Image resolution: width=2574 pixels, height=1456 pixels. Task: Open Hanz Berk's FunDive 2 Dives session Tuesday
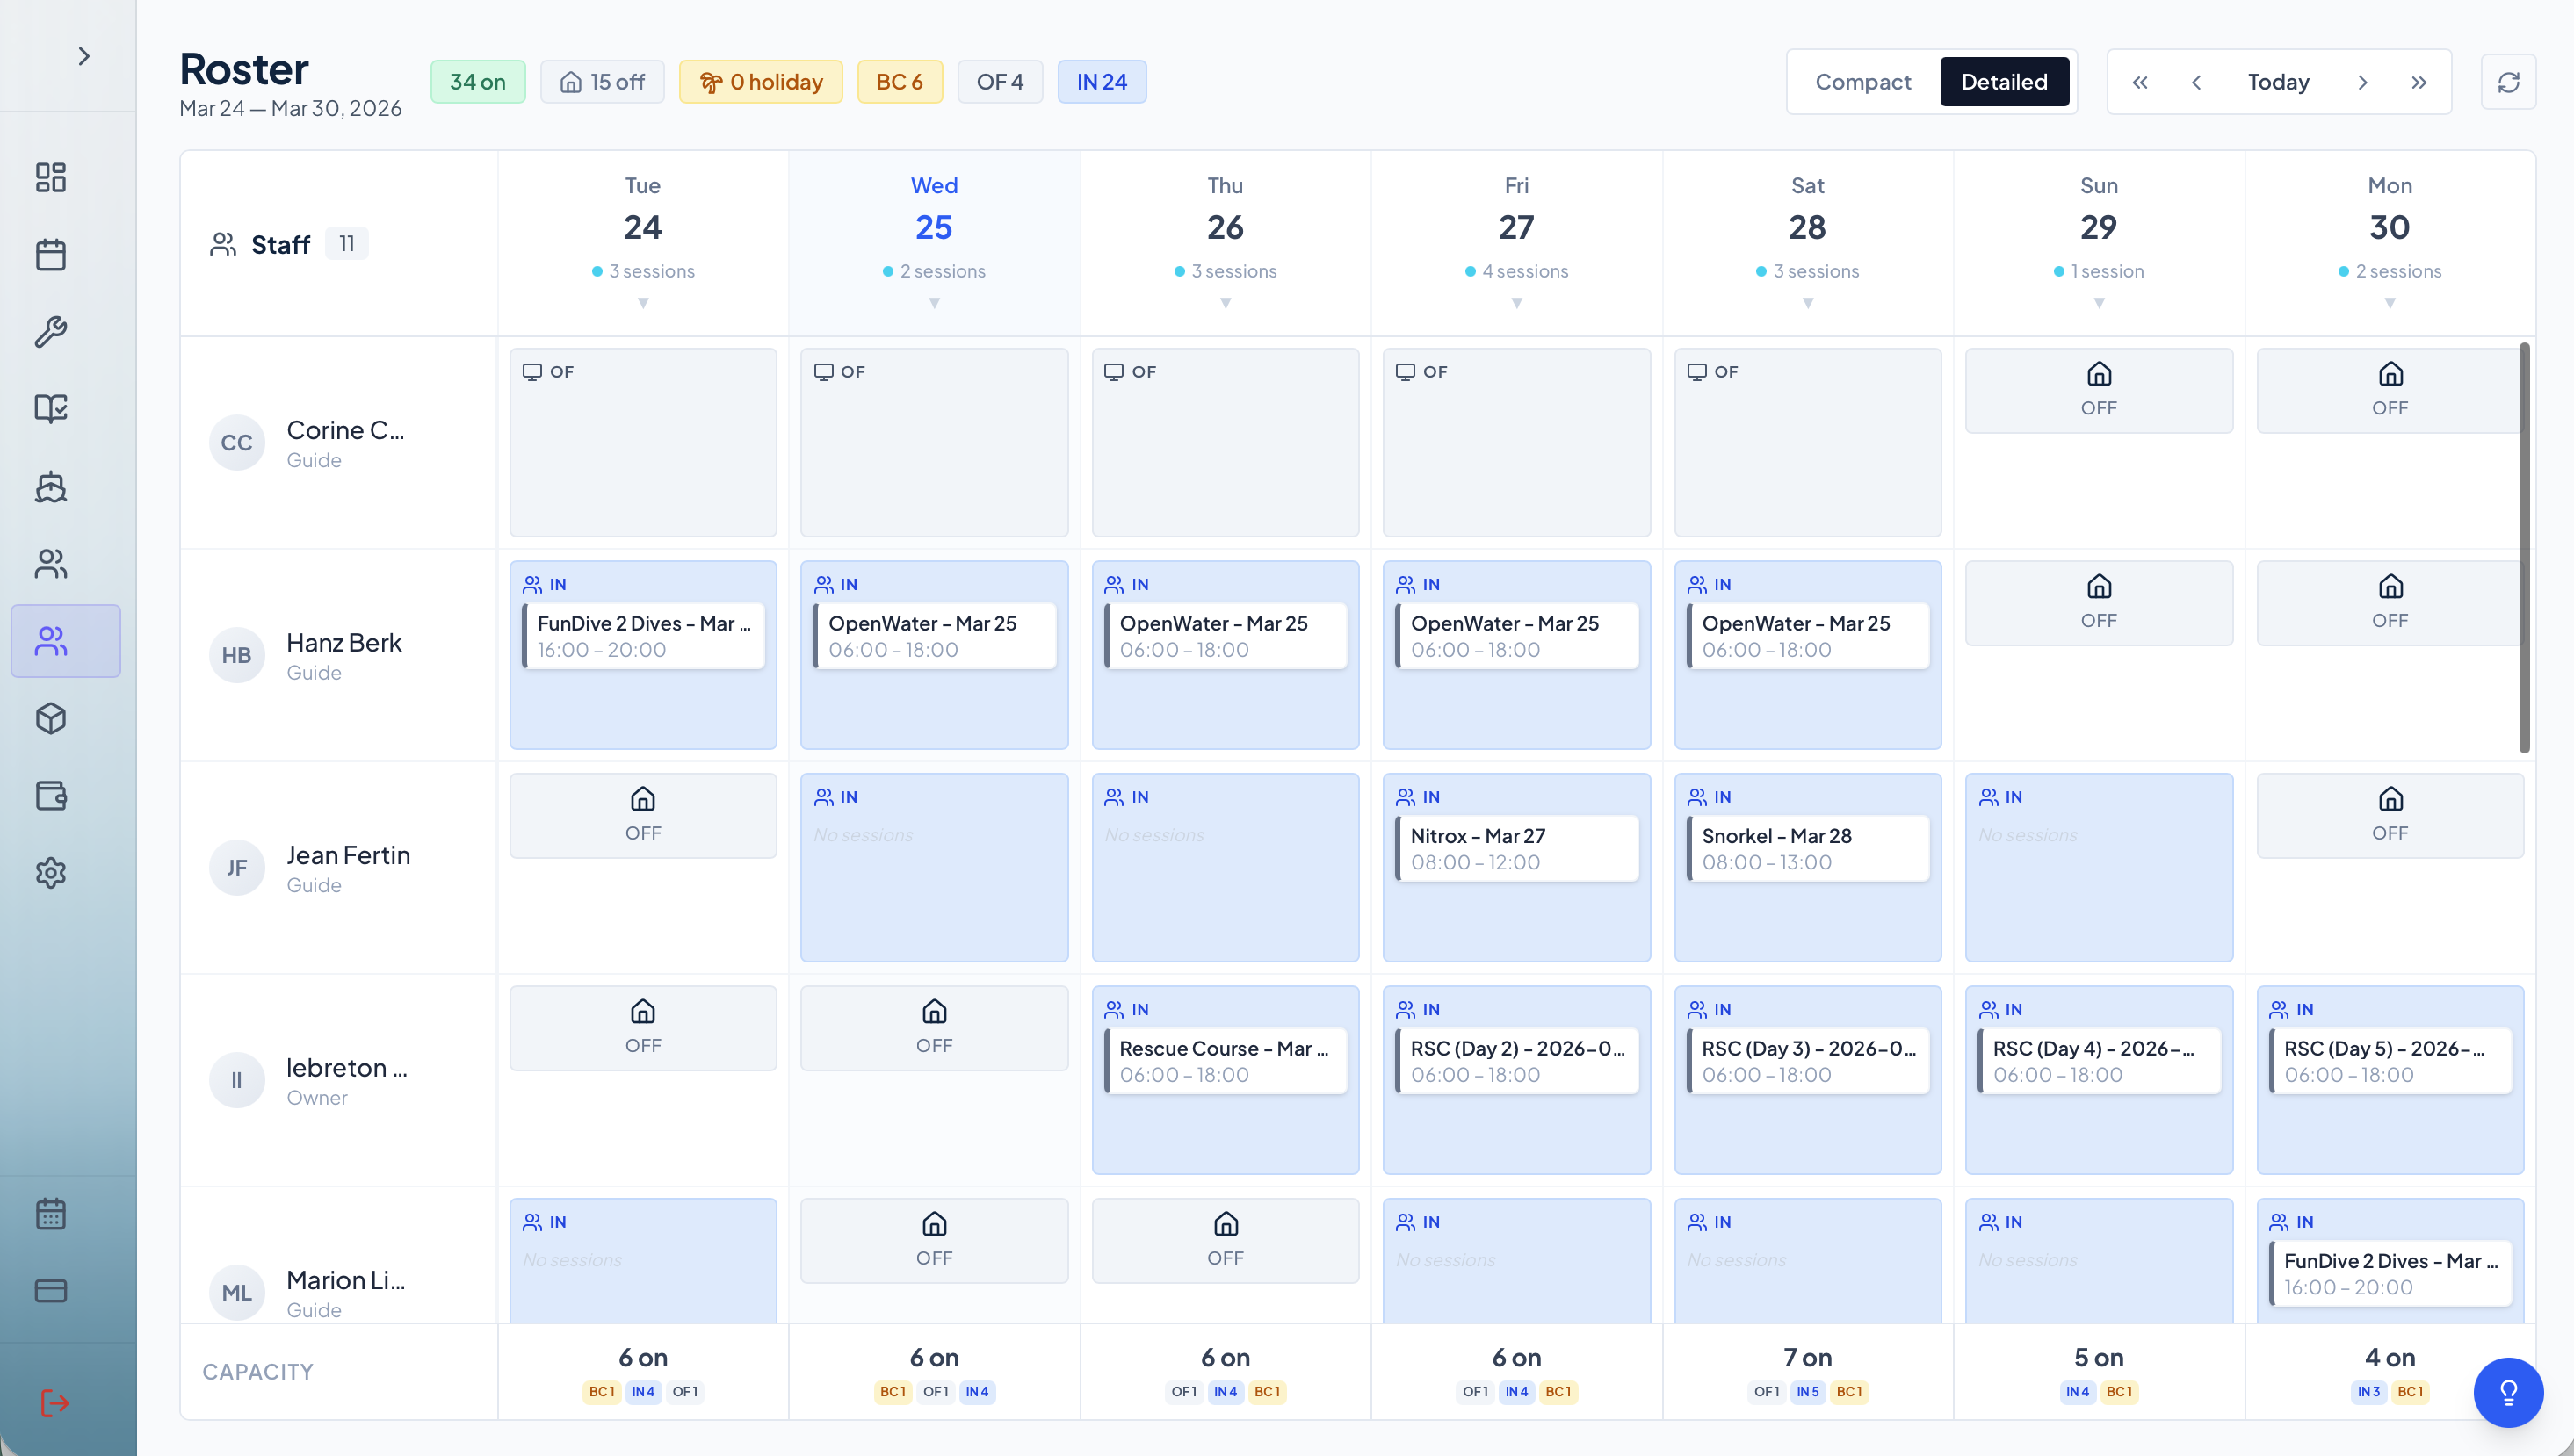click(x=643, y=636)
